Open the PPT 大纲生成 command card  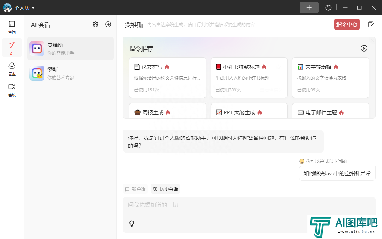[249, 111]
